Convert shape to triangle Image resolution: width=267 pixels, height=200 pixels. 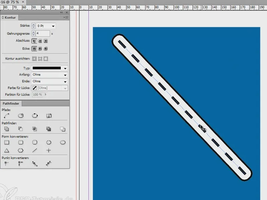(x=7, y=150)
